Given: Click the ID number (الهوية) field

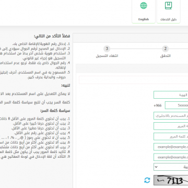Looking at the screenshot, I should point(171,95).
